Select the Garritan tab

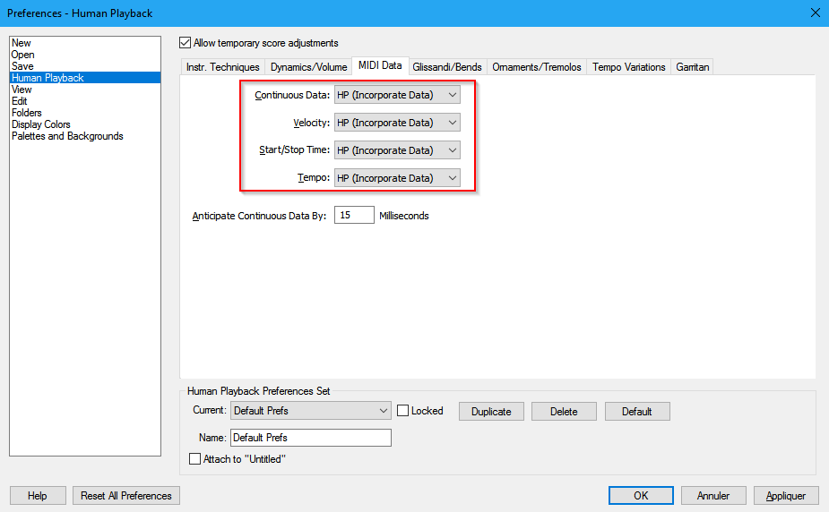pos(693,67)
